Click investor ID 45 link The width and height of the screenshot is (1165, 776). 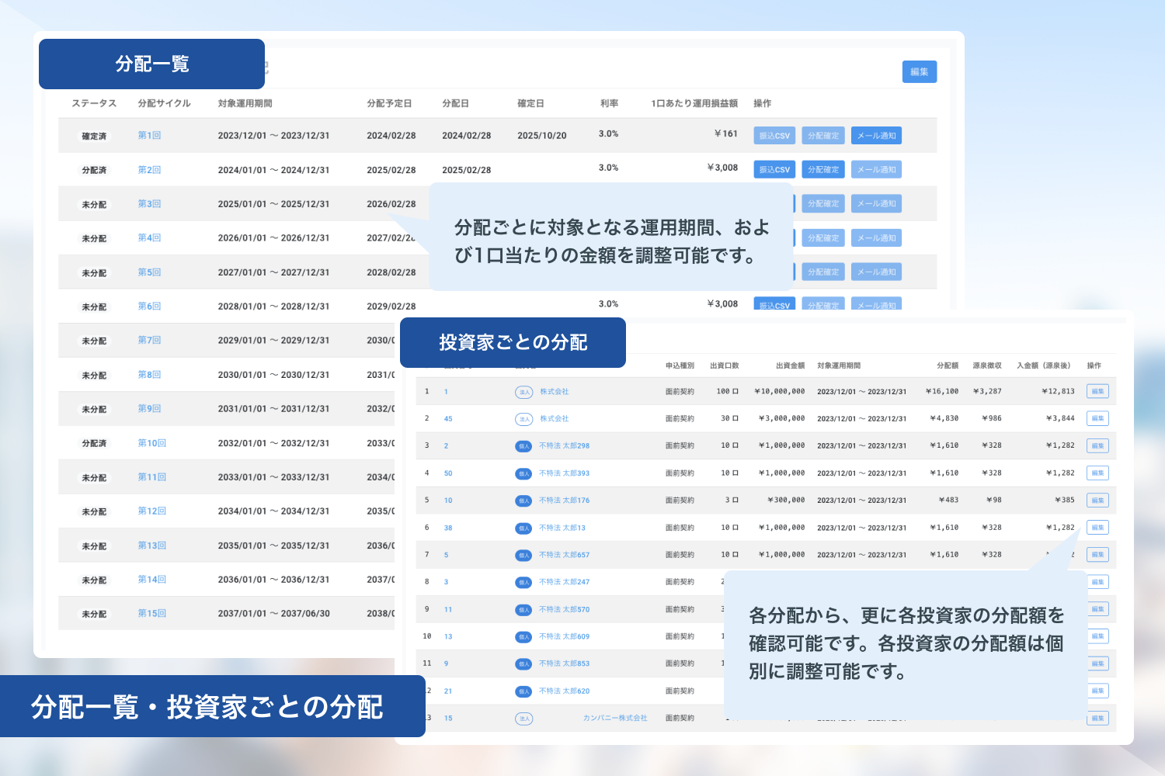tap(448, 419)
